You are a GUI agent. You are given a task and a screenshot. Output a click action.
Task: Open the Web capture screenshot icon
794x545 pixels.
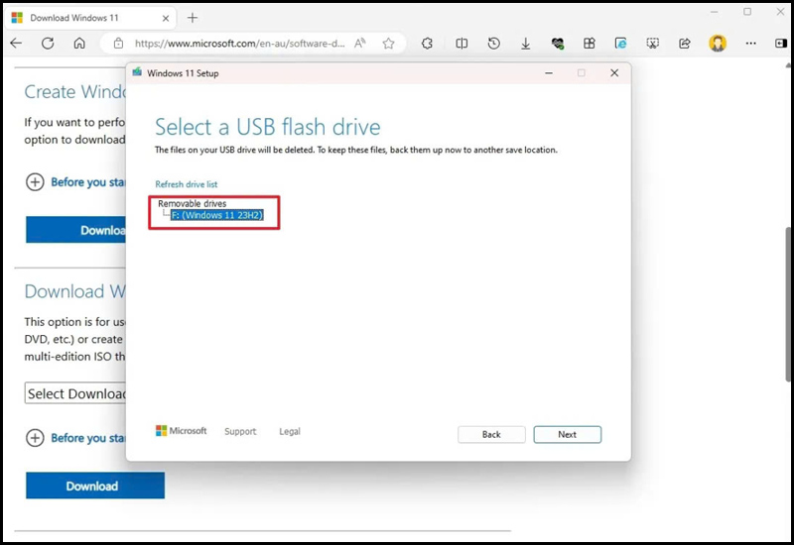pyautogui.click(x=653, y=44)
